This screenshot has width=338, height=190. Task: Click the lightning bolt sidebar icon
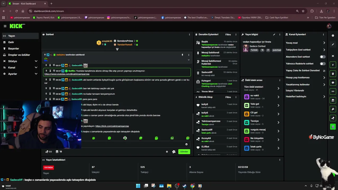[x=333, y=65]
